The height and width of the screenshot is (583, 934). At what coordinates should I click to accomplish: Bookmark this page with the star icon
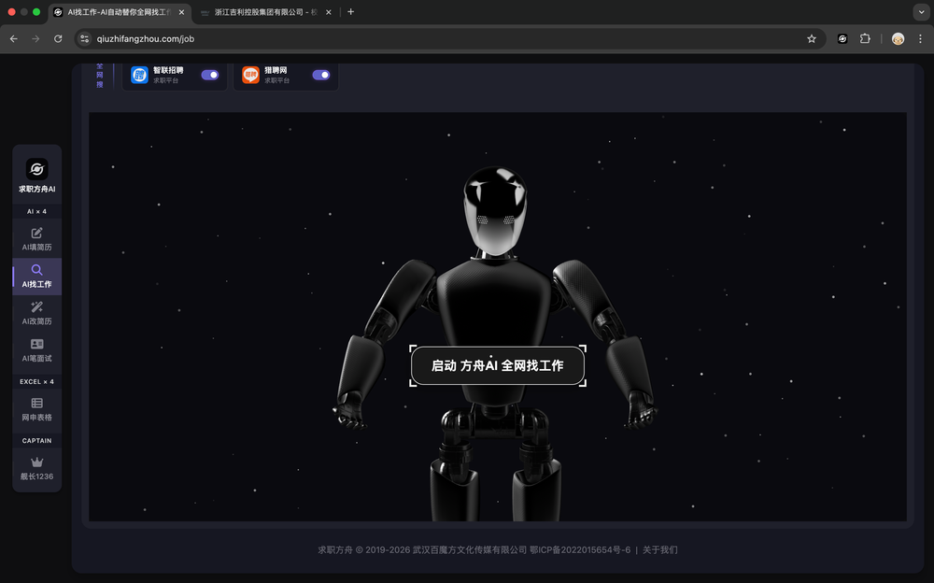812,38
